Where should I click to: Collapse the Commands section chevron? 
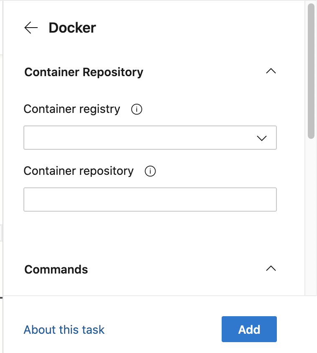point(271,269)
